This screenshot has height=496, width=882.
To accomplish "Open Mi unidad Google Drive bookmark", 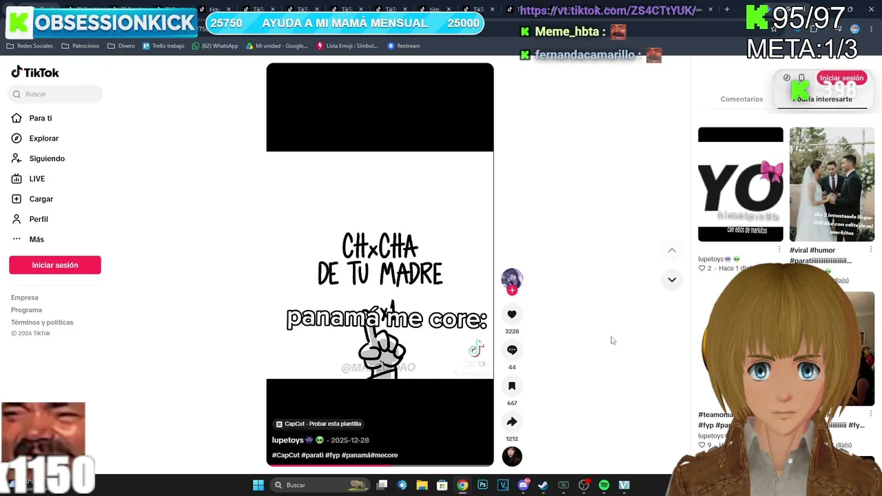I will pyautogui.click(x=277, y=46).
